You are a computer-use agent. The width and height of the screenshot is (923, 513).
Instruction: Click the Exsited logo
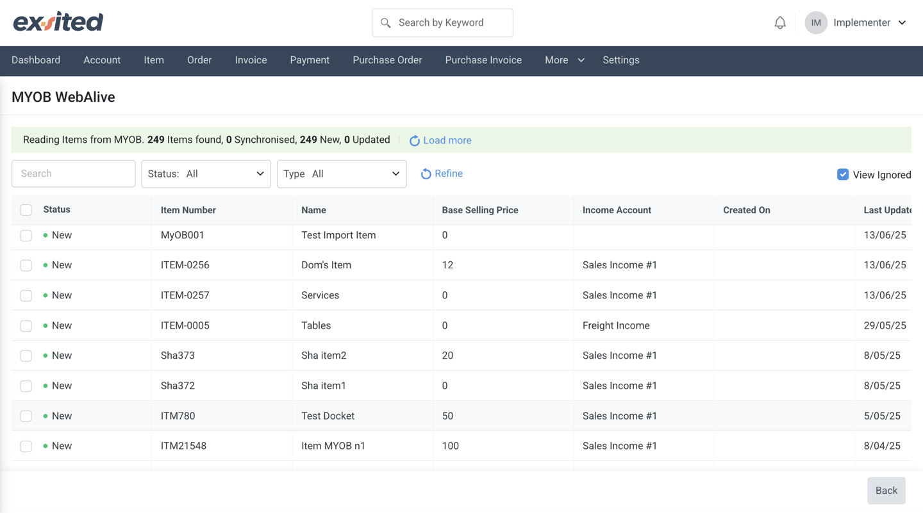point(58,22)
